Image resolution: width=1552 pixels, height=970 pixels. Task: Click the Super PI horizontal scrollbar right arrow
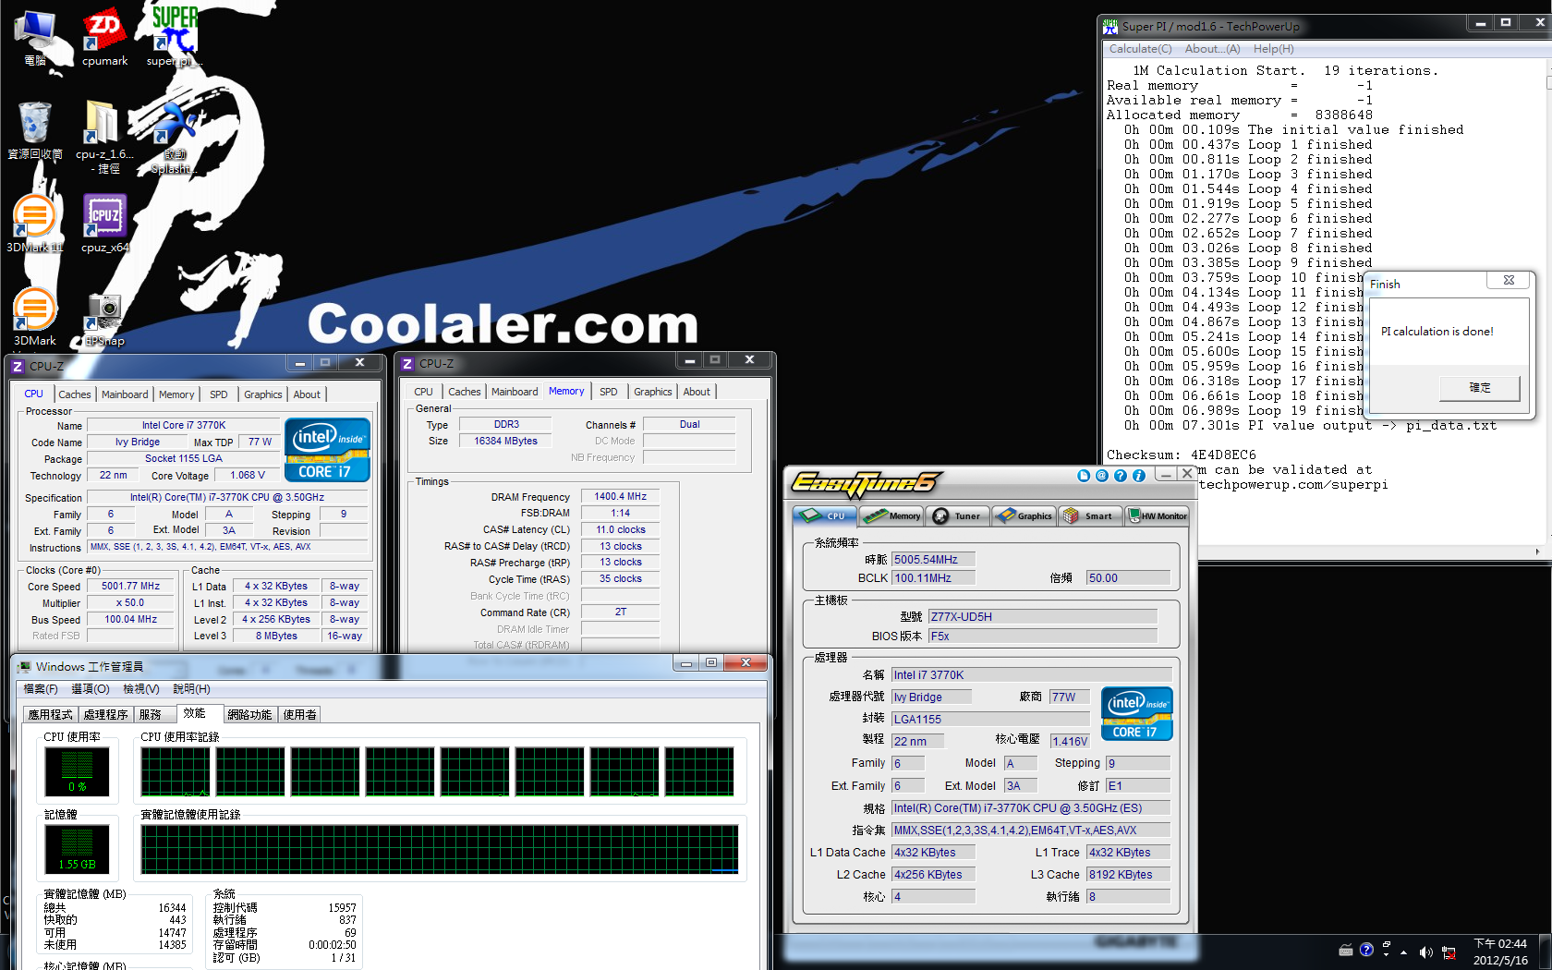click(1537, 552)
